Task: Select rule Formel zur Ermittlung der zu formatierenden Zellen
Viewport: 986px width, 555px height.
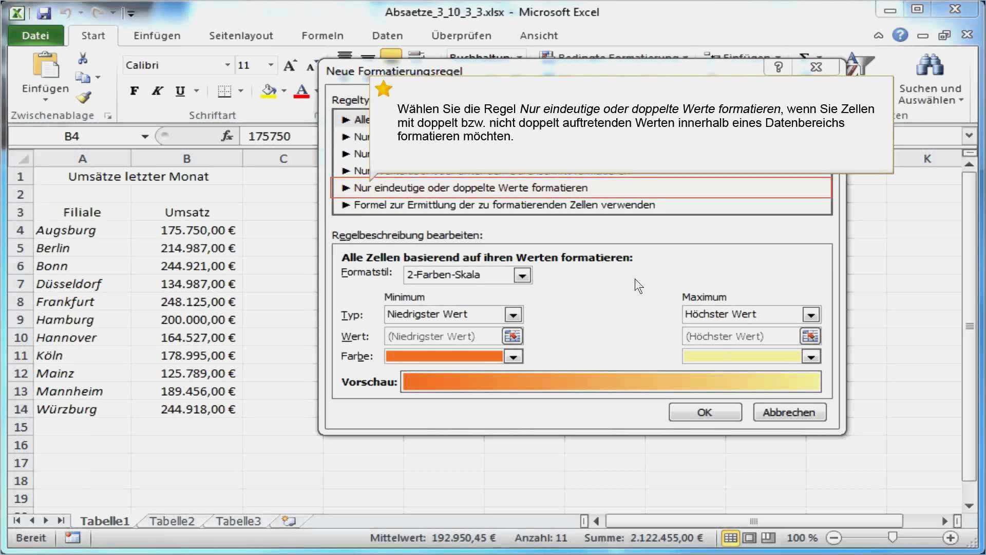Action: (504, 205)
